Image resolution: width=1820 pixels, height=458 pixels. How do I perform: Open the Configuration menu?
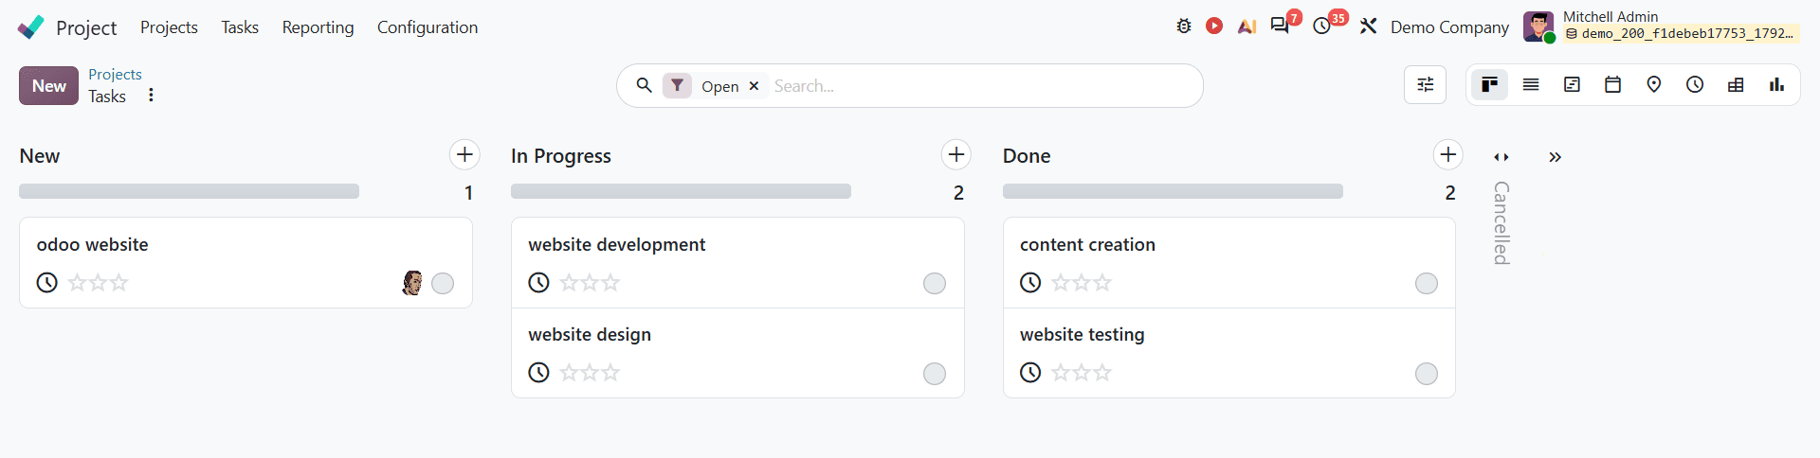pyautogui.click(x=428, y=27)
